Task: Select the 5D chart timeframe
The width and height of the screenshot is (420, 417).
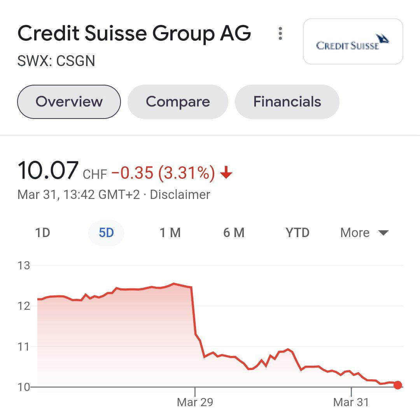Action: [106, 232]
